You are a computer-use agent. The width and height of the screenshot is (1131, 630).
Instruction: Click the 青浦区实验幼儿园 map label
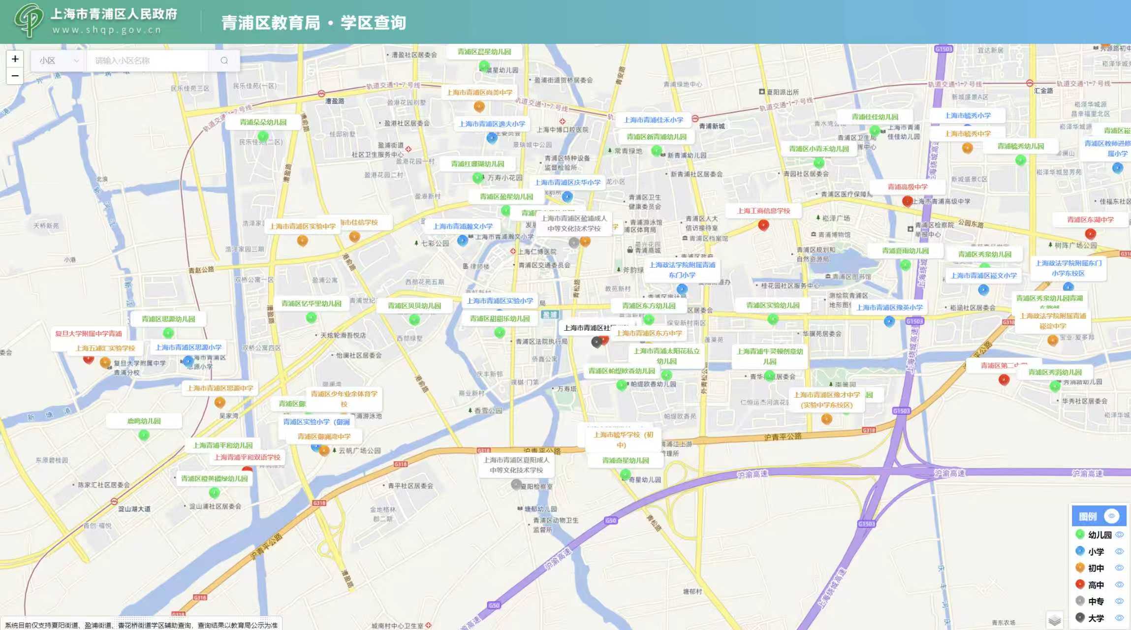coord(773,305)
